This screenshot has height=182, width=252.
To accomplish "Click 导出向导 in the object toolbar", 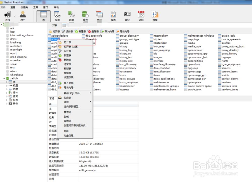I will point(123,31).
